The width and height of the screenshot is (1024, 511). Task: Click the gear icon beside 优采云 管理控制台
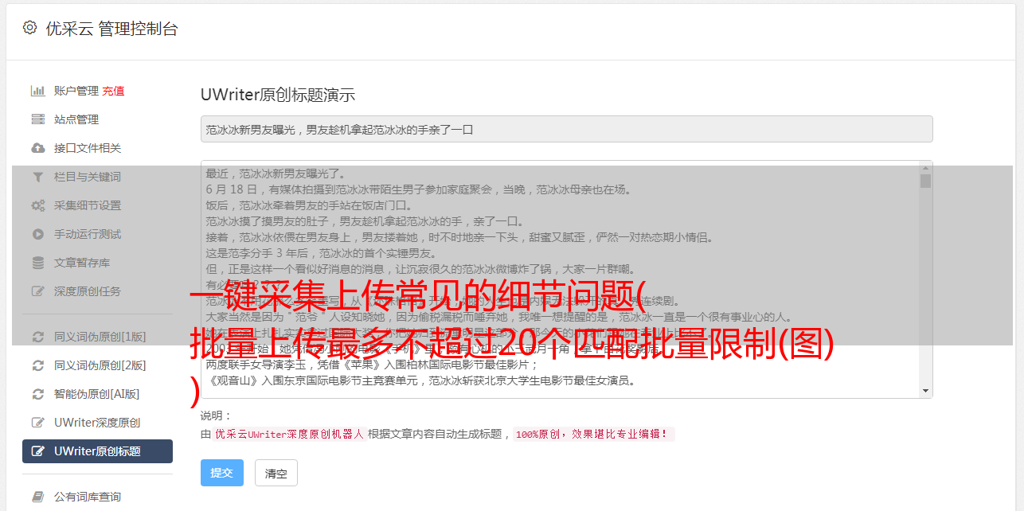coord(29,28)
